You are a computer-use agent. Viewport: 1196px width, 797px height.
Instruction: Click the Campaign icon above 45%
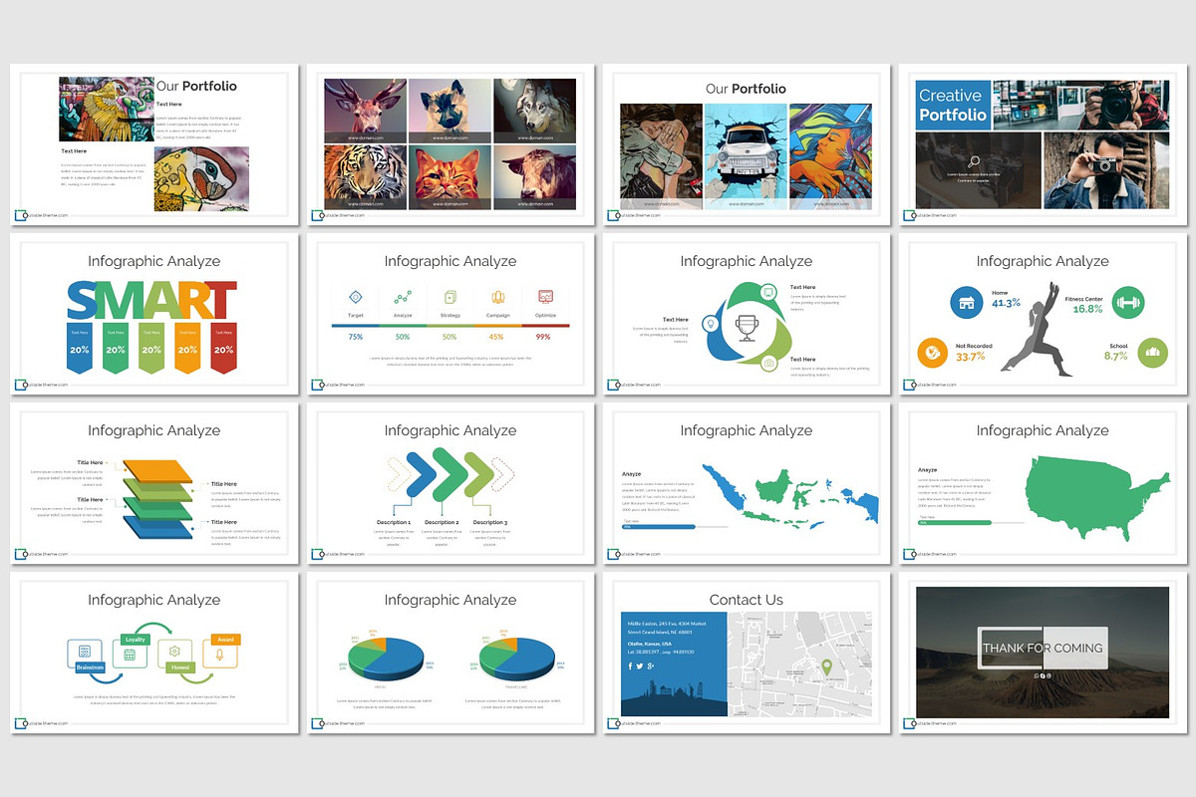pos(498,297)
